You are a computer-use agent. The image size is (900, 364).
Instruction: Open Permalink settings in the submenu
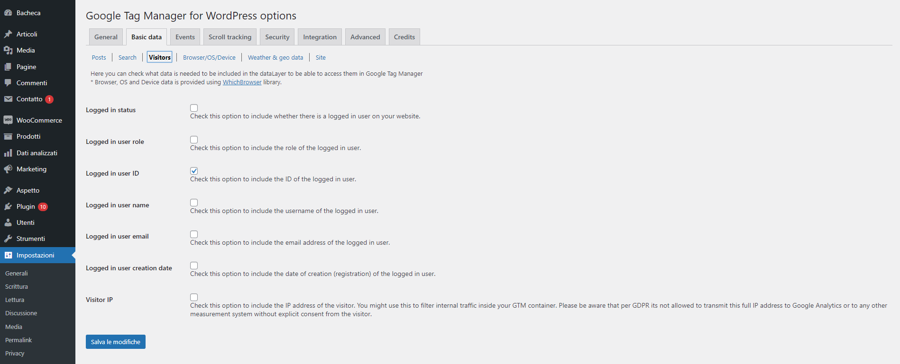[18, 340]
